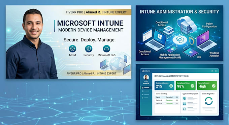Click the first app icon under Application Deployment
Viewport: 229px width, 125px height.
tap(184, 98)
